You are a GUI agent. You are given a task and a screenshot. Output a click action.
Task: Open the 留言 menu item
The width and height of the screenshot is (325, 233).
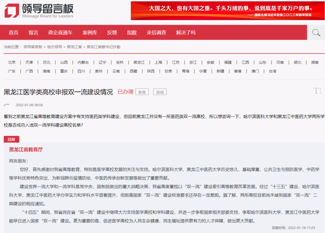(x=33, y=33)
